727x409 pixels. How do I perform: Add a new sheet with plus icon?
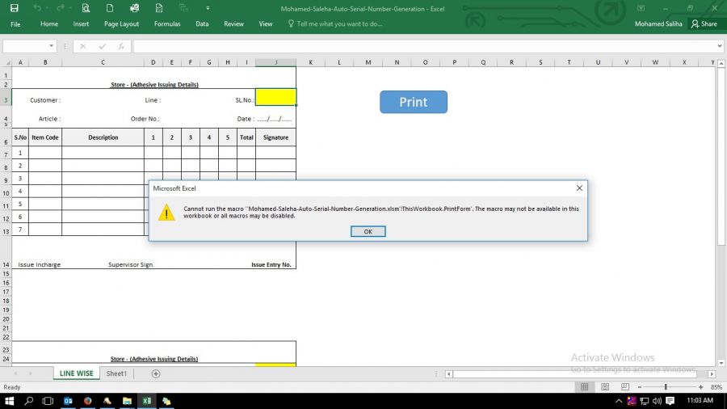tap(156, 373)
